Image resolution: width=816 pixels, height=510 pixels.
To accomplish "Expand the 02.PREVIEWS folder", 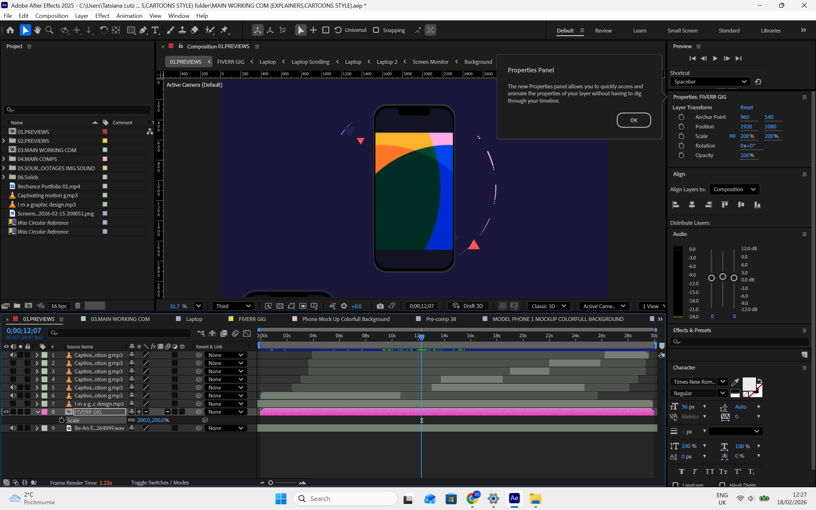I will click(4, 141).
